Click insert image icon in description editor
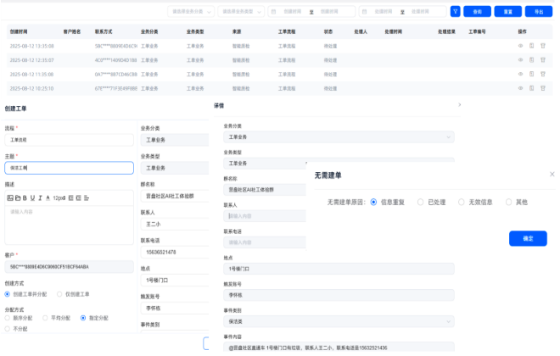Screen dimensions: 560x356 (x=10, y=197)
